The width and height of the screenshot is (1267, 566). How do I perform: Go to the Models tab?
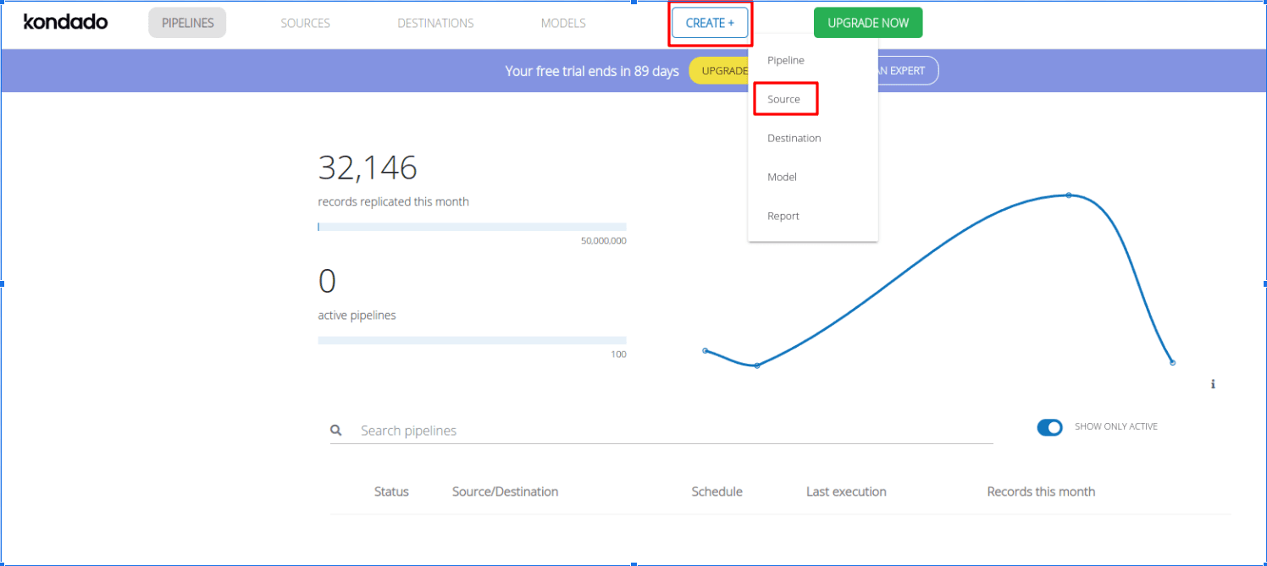coord(563,23)
